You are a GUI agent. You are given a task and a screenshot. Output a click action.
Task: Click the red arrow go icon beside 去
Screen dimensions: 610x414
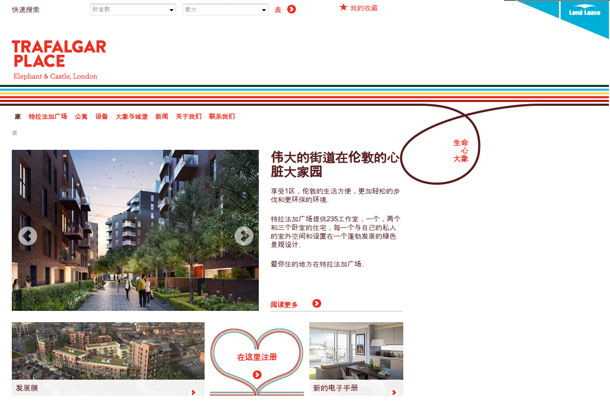292,9
